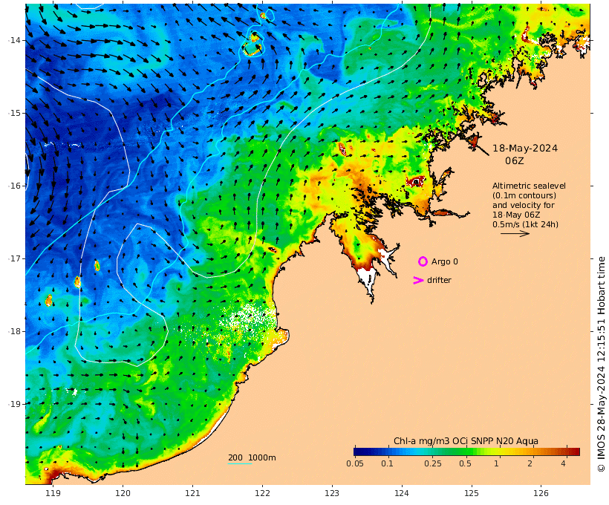Click the '(0.1m contours)' text line
The height and width of the screenshot is (505, 609).
click(x=524, y=195)
